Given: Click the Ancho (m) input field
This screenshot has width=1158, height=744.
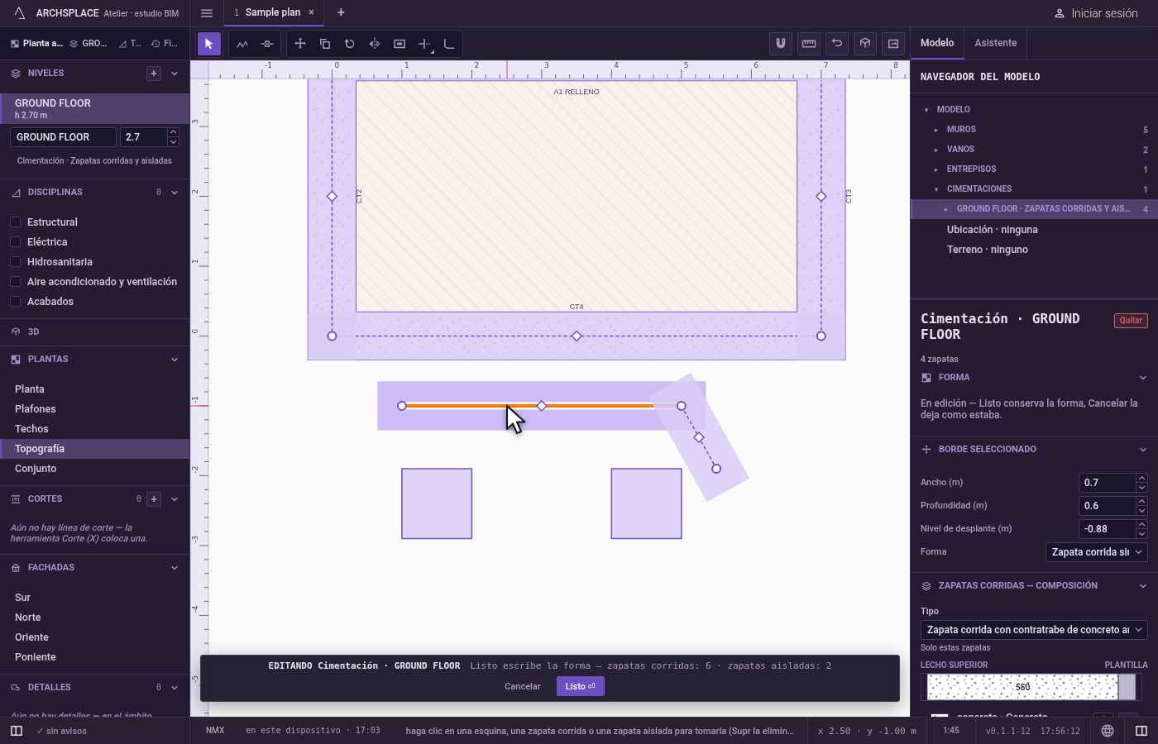Looking at the screenshot, I should pyautogui.click(x=1108, y=483).
